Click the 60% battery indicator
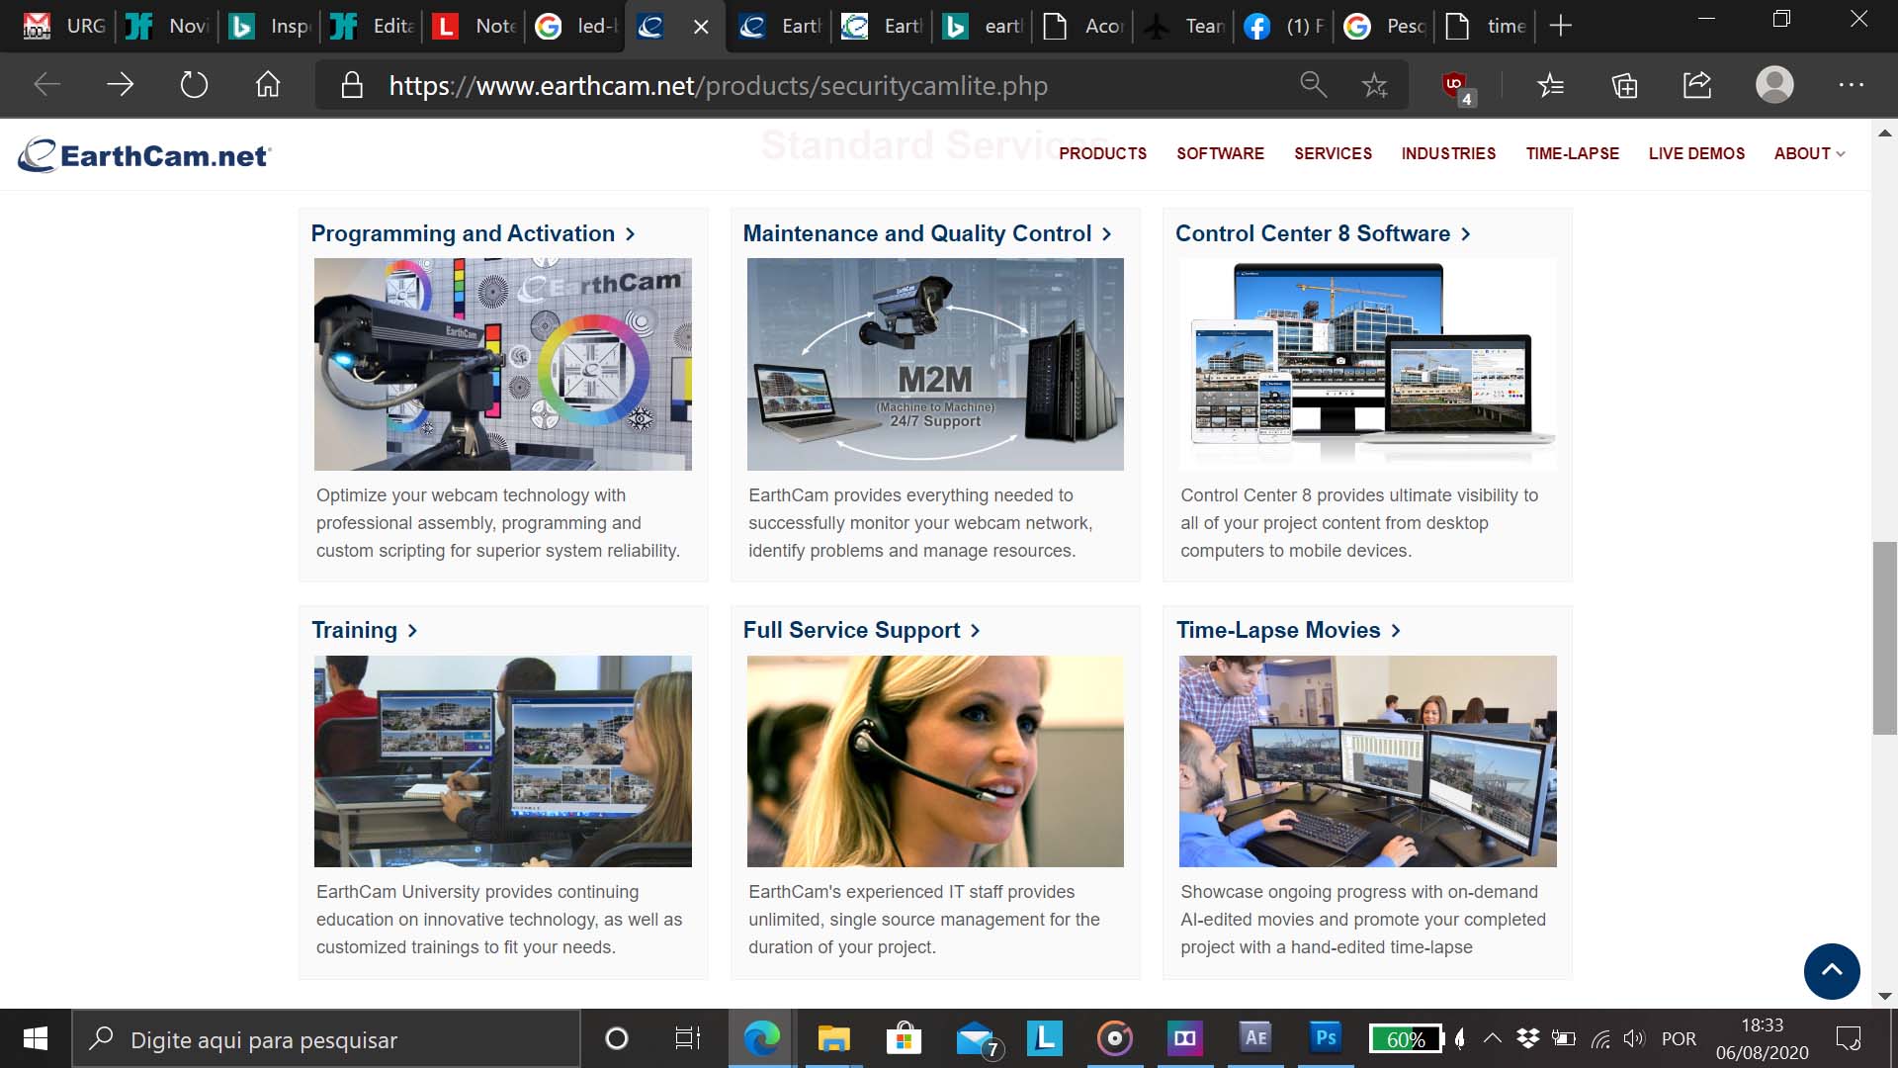Screen dimensions: 1898x1068 [1406, 1039]
